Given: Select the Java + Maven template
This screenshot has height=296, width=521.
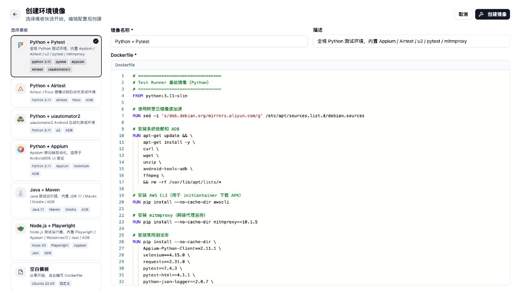Looking at the screenshot, I should 56,199.
